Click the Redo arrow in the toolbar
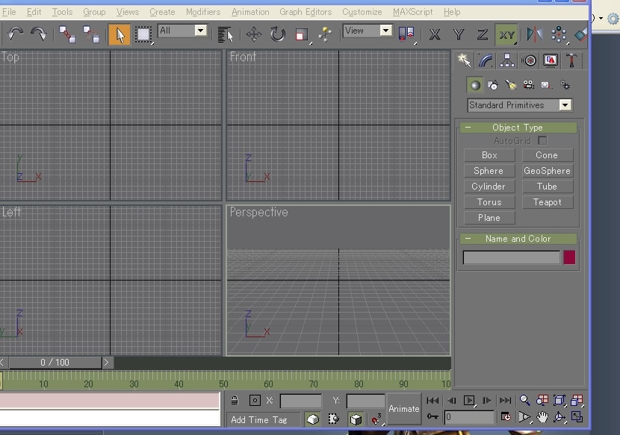 tap(38, 34)
